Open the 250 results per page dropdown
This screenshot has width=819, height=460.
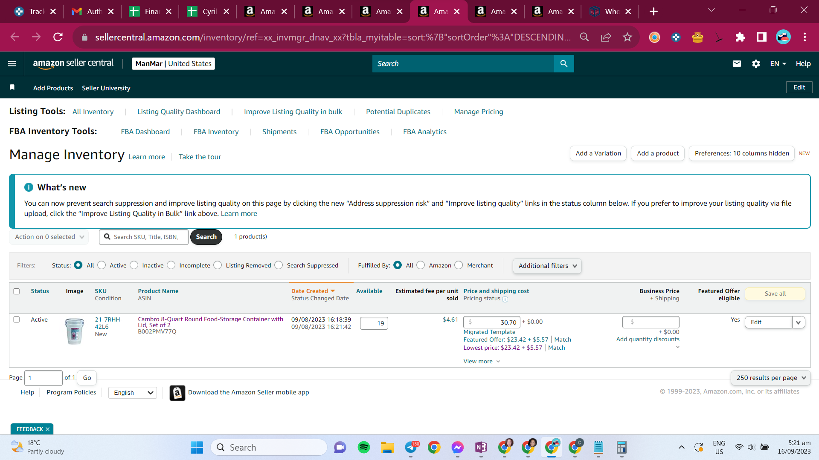[x=771, y=378]
